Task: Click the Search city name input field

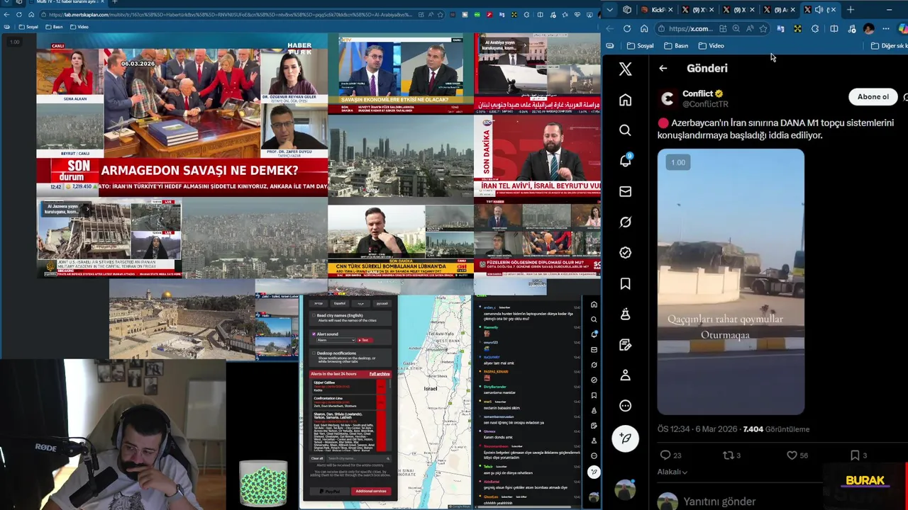Action: pos(359,458)
